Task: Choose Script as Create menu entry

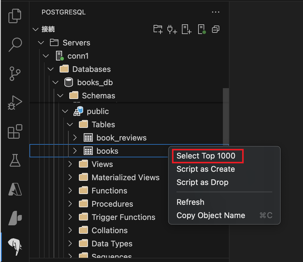Action: point(206,169)
